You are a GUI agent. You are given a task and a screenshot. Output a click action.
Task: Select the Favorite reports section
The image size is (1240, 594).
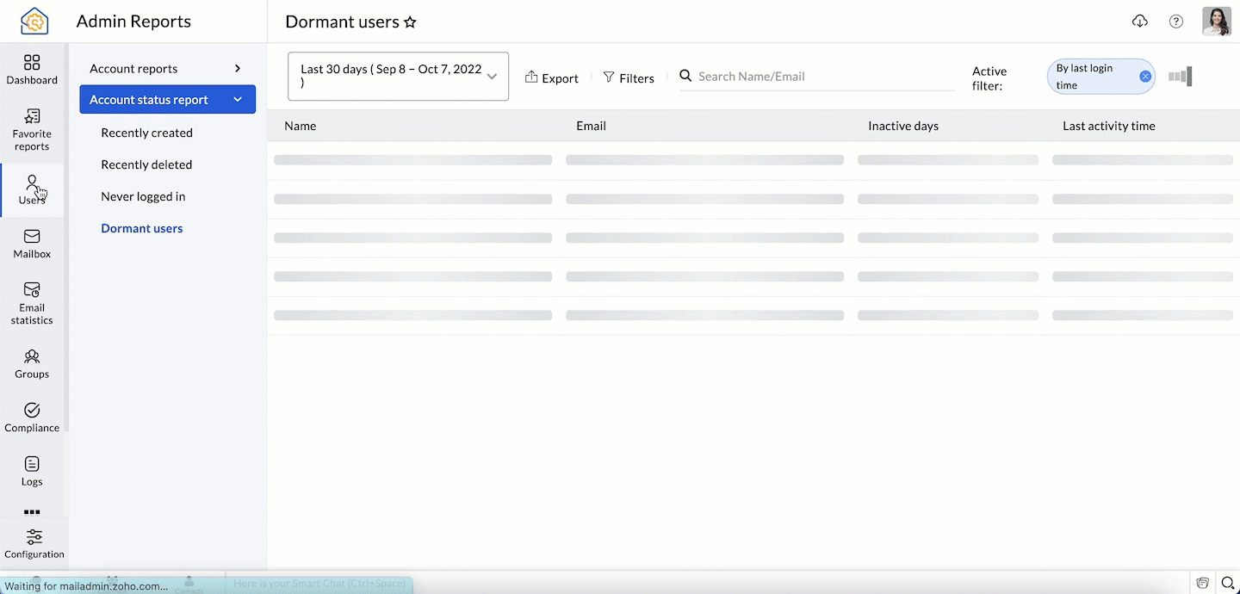(32, 129)
